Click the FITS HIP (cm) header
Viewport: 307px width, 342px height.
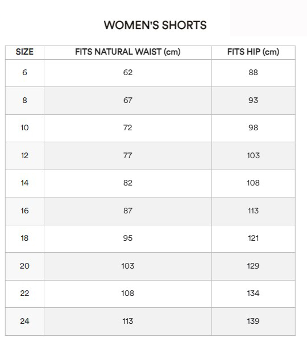tap(253, 52)
